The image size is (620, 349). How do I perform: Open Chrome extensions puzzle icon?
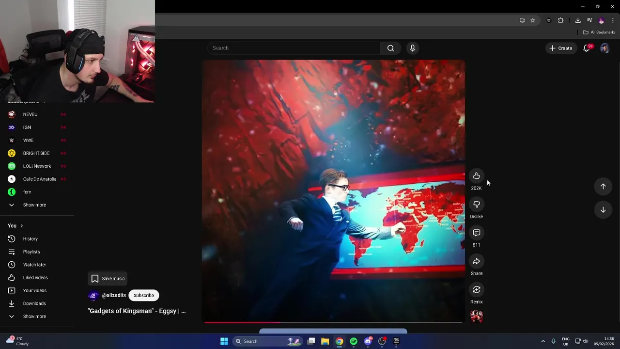[x=561, y=20]
